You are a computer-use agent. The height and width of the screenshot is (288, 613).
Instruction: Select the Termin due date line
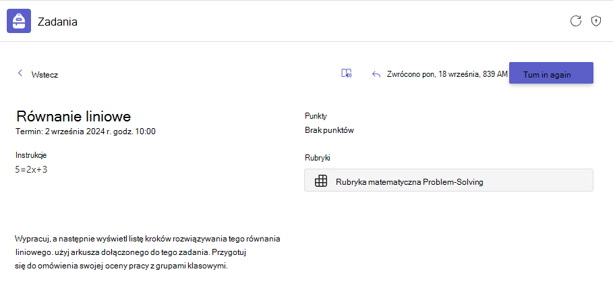(86, 132)
